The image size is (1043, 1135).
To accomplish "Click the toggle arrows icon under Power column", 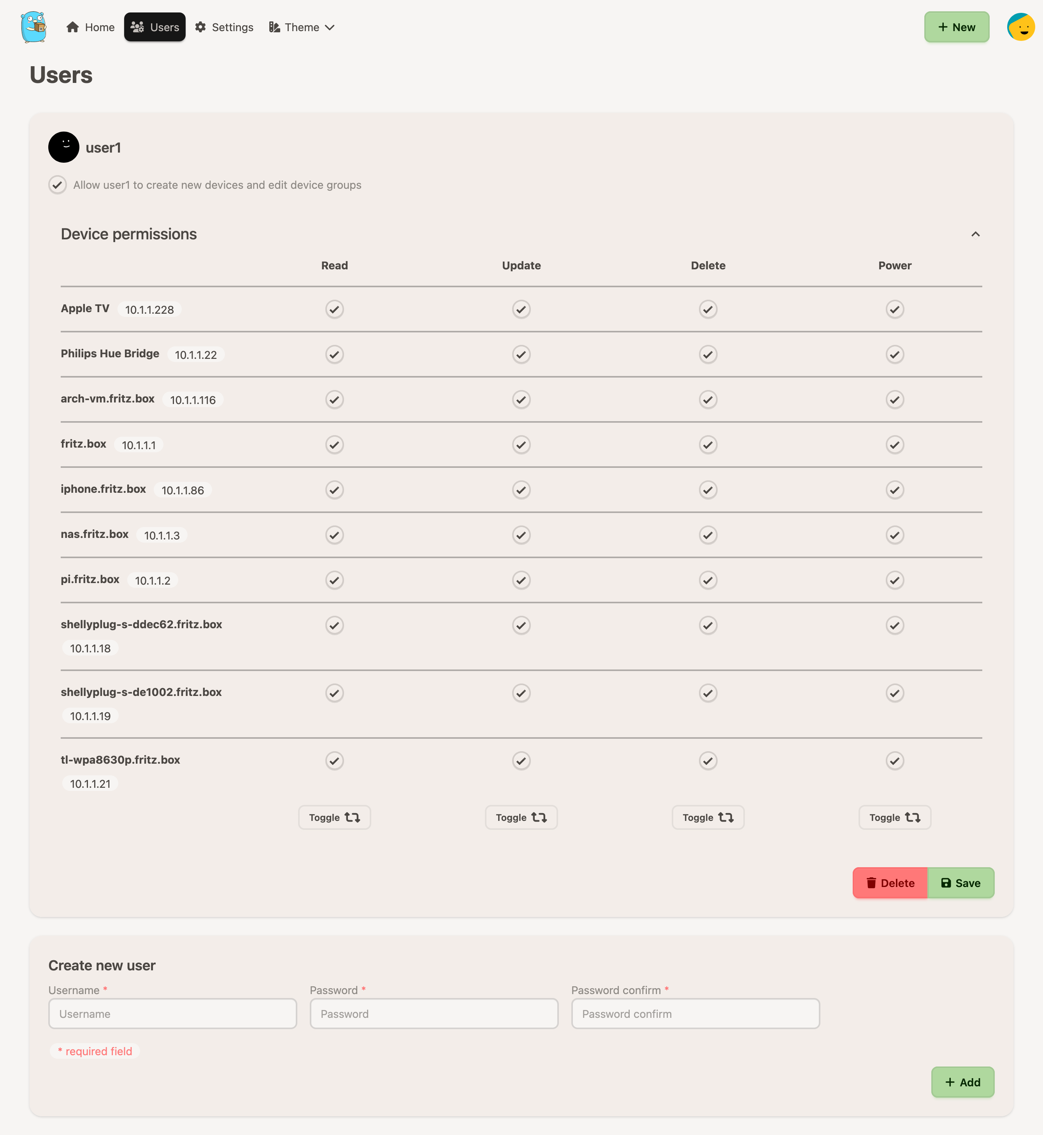I will point(913,817).
